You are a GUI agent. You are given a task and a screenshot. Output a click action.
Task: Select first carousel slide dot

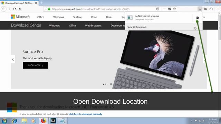coord(103,84)
